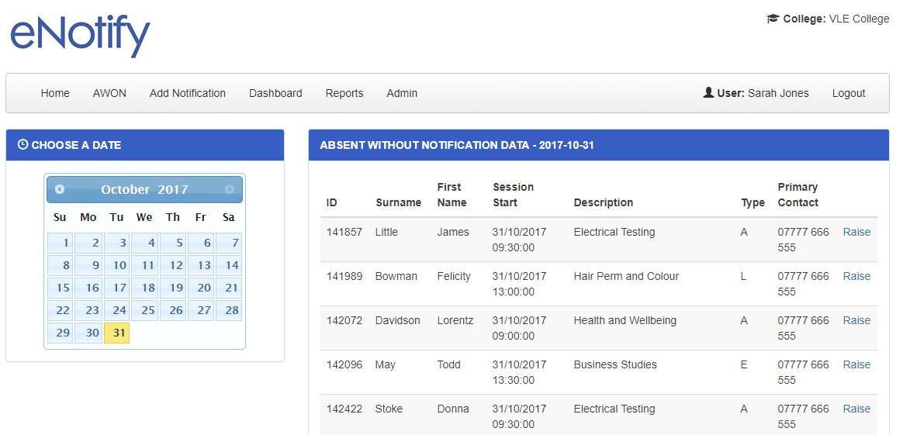903x435 pixels.
Task: Click the eNotify logo
Action: pyautogui.click(x=80, y=36)
